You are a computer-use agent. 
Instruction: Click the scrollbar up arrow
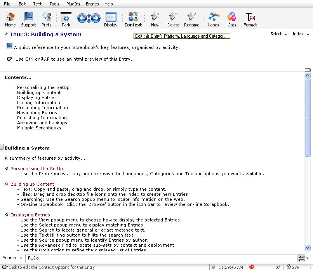click(x=308, y=75)
